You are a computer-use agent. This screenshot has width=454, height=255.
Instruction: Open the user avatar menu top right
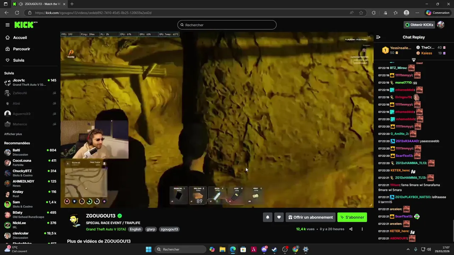coord(441,25)
